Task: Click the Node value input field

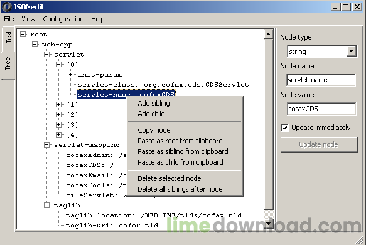Action: point(321,109)
